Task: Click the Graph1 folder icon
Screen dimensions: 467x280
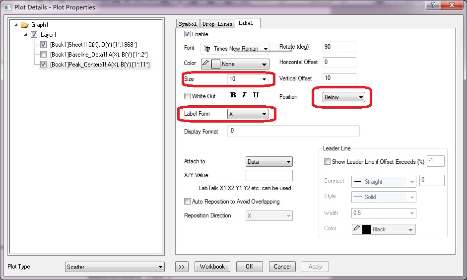Action: 25,24
